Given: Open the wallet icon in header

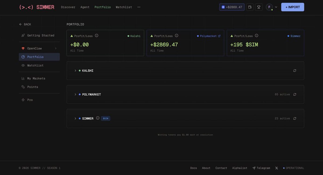Looking at the screenshot, I should (250, 7).
